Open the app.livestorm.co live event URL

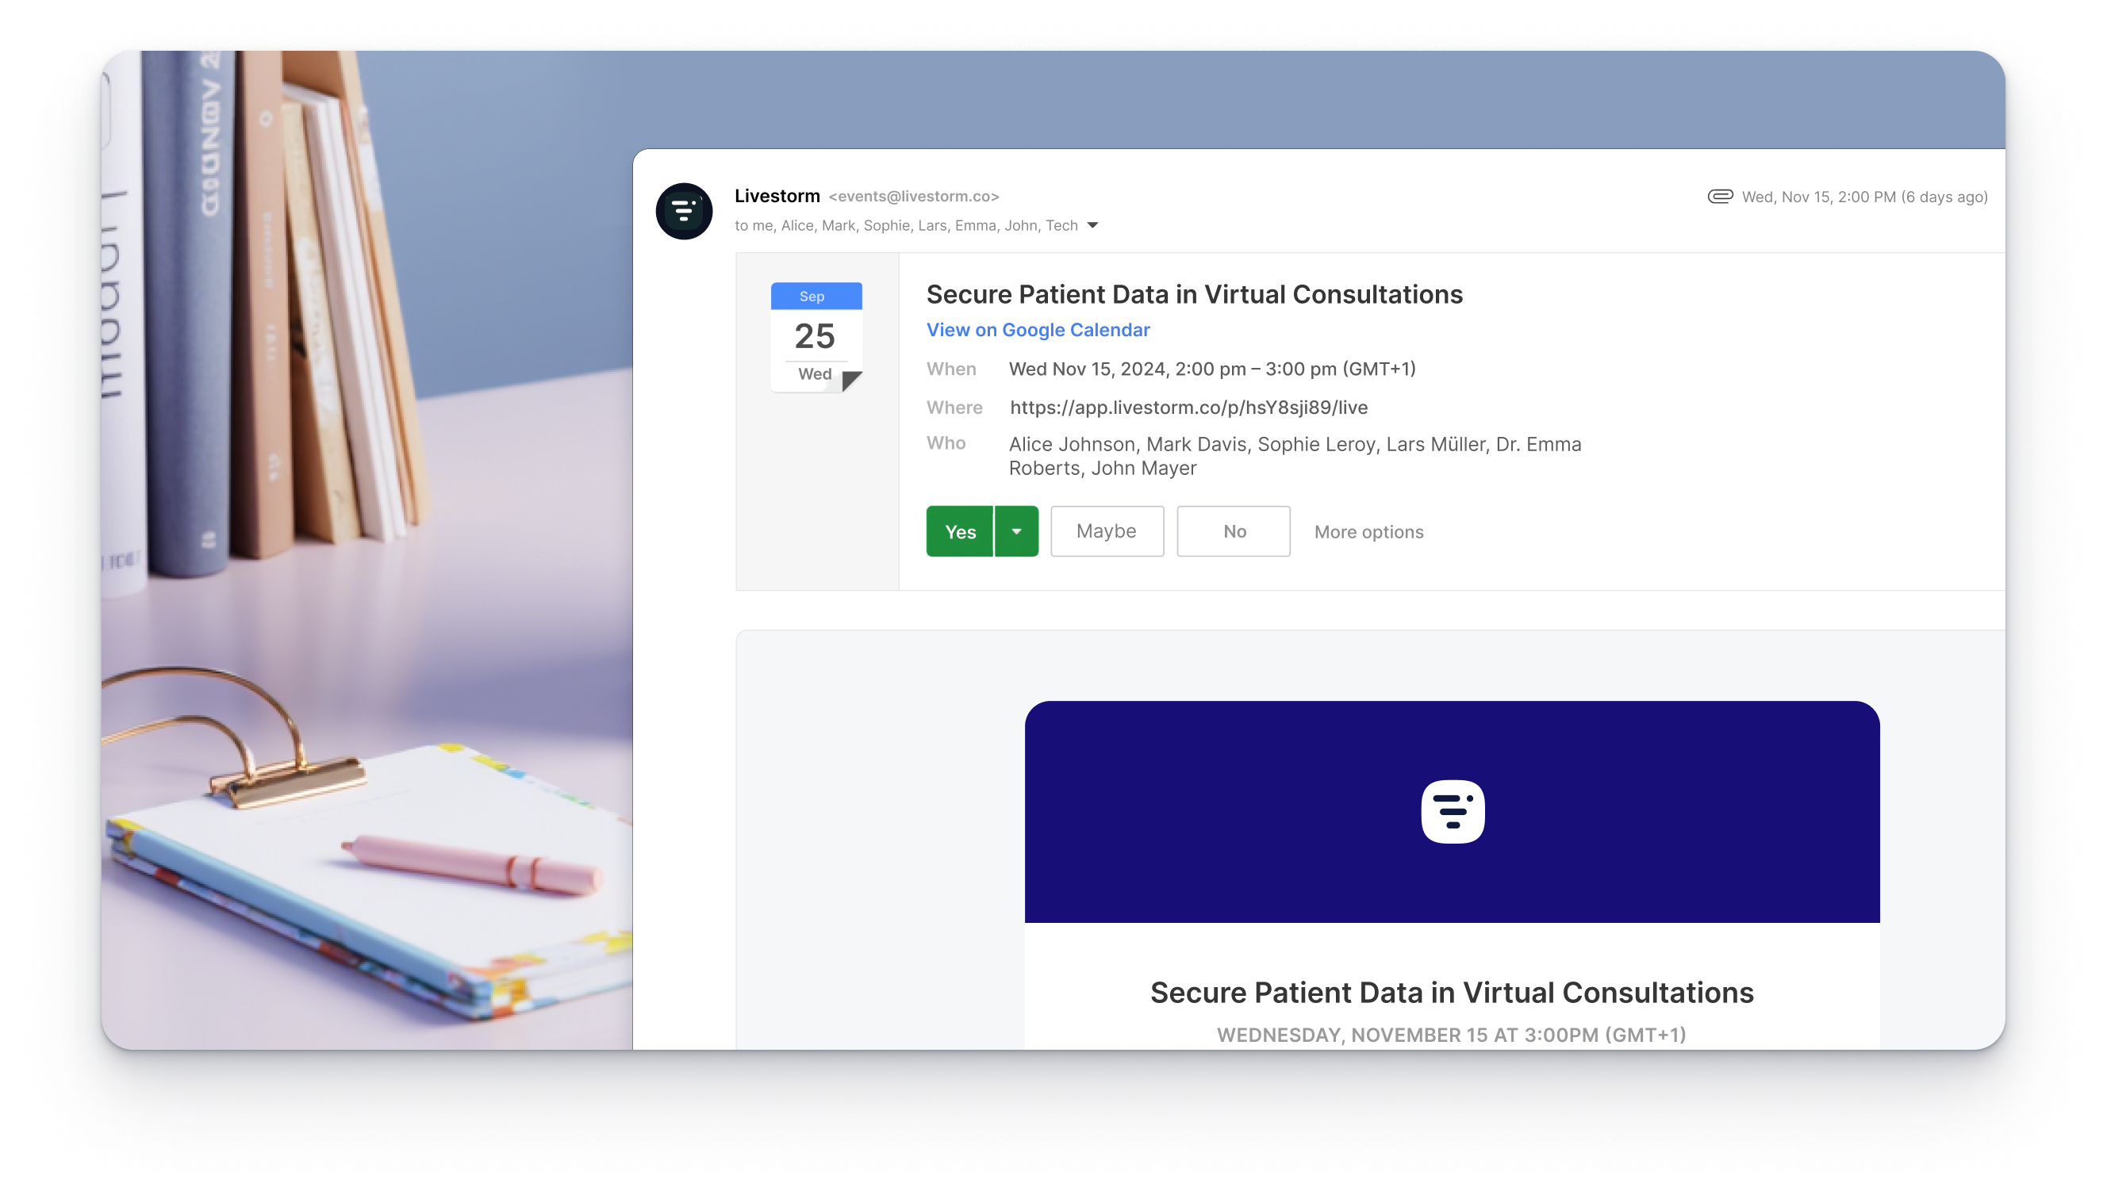[x=1188, y=408]
